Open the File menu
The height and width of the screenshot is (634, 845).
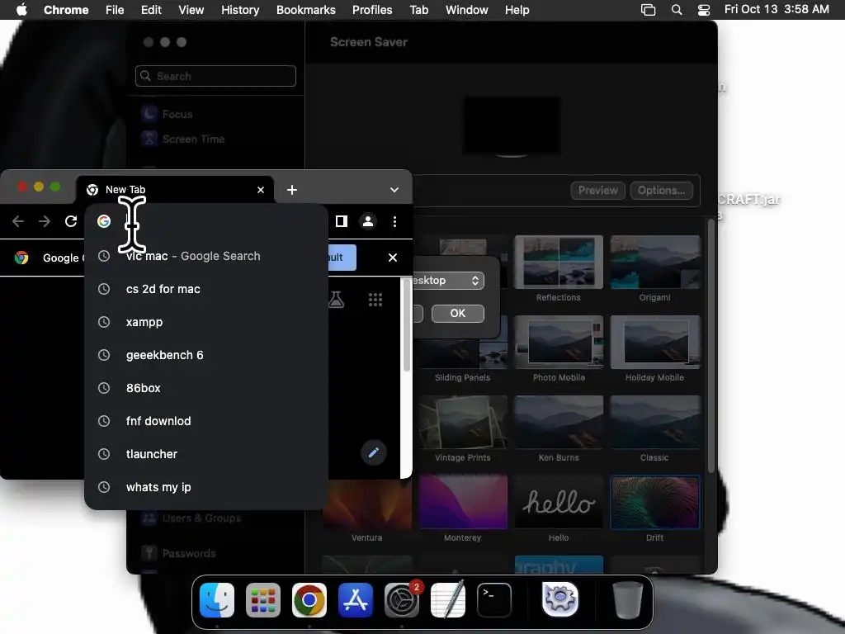point(115,10)
